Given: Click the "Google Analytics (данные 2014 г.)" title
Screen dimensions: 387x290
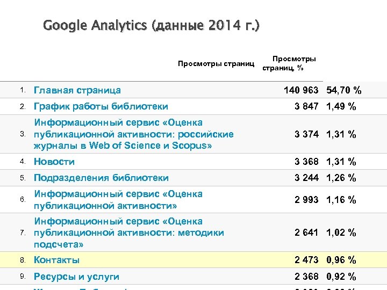Looking at the screenshot, I should [x=151, y=25].
